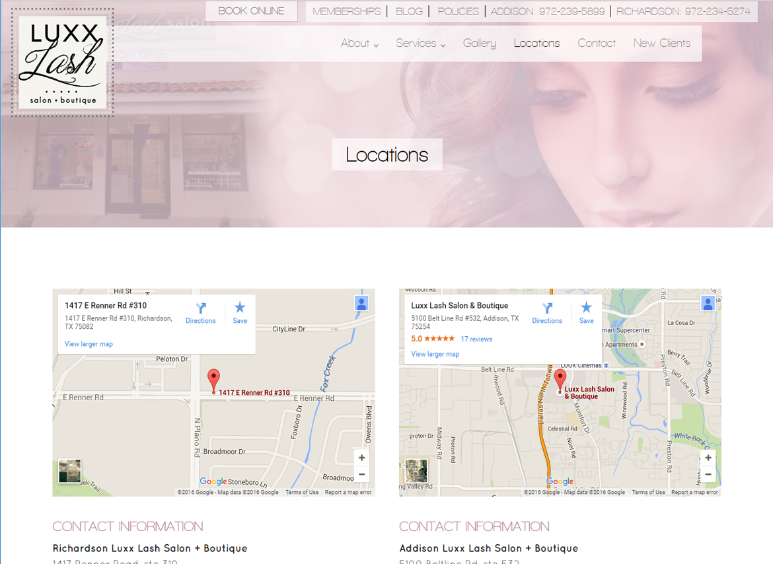Select Locations in the navigation menu
Screen dimensions: 773x564
(x=537, y=44)
